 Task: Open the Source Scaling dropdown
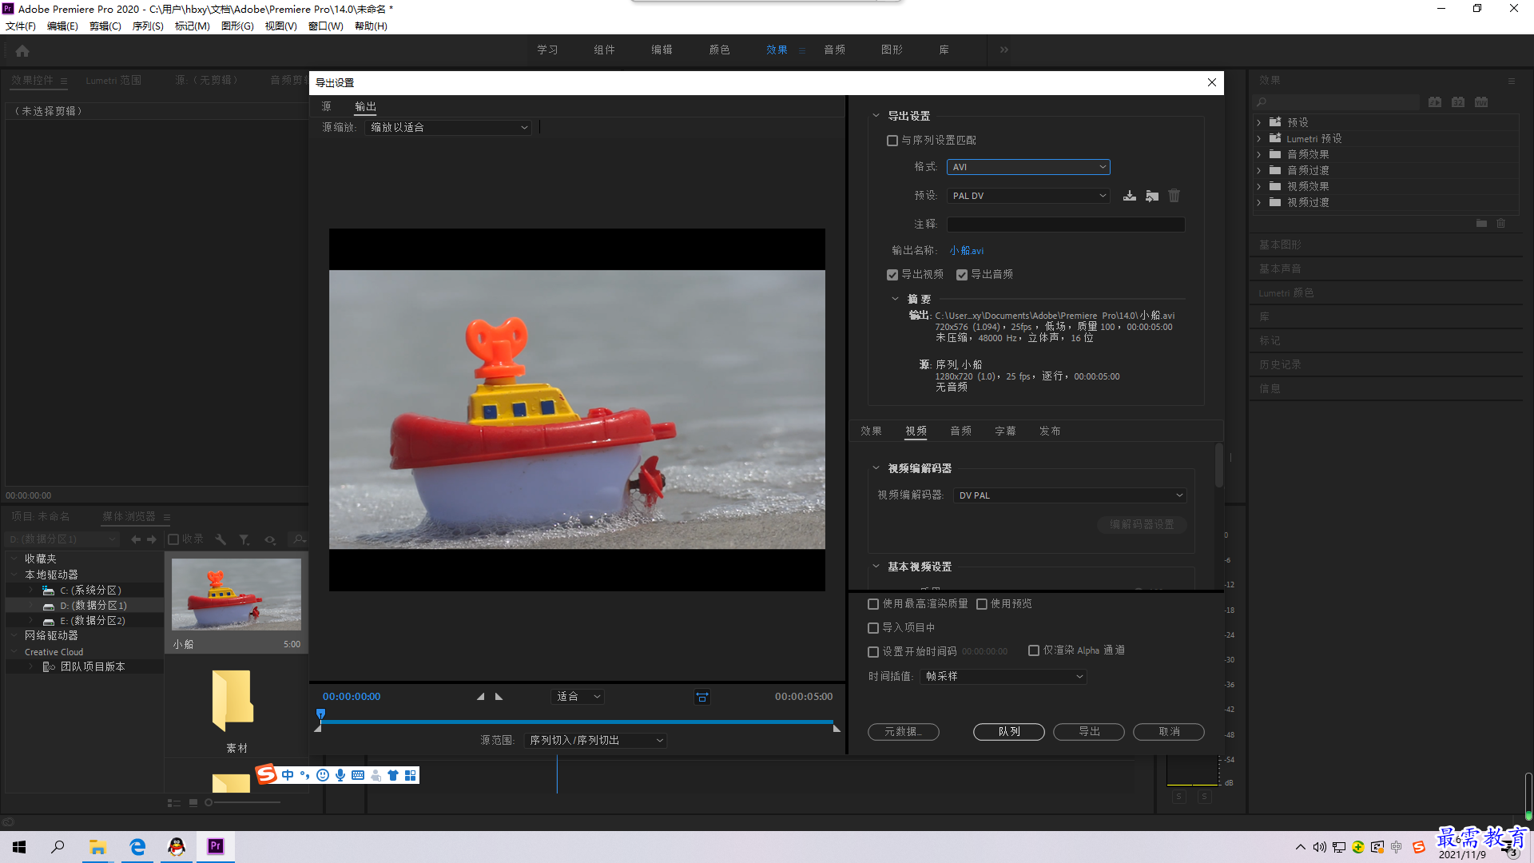click(448, 128)
